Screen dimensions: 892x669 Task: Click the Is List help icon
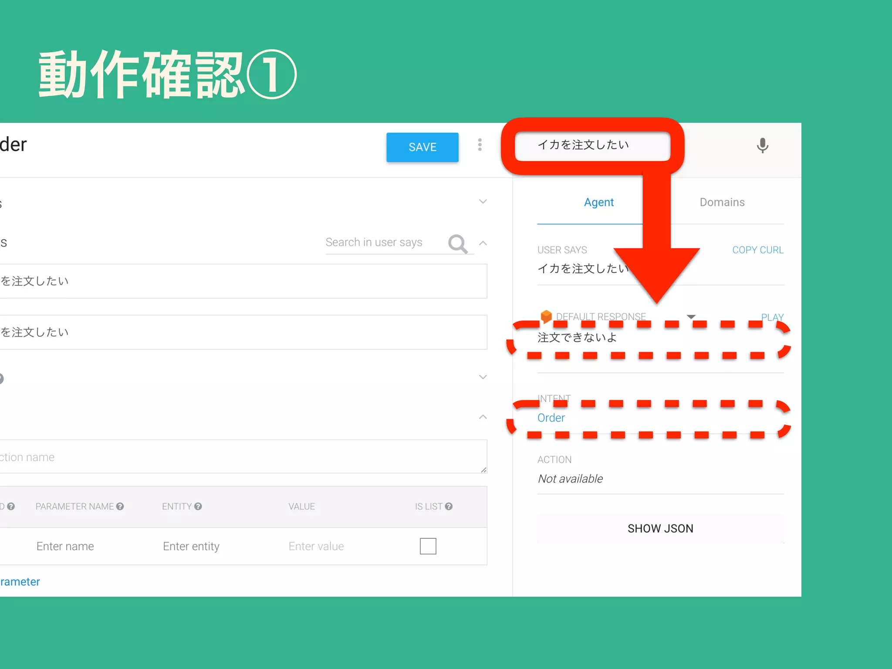[449, 506]
